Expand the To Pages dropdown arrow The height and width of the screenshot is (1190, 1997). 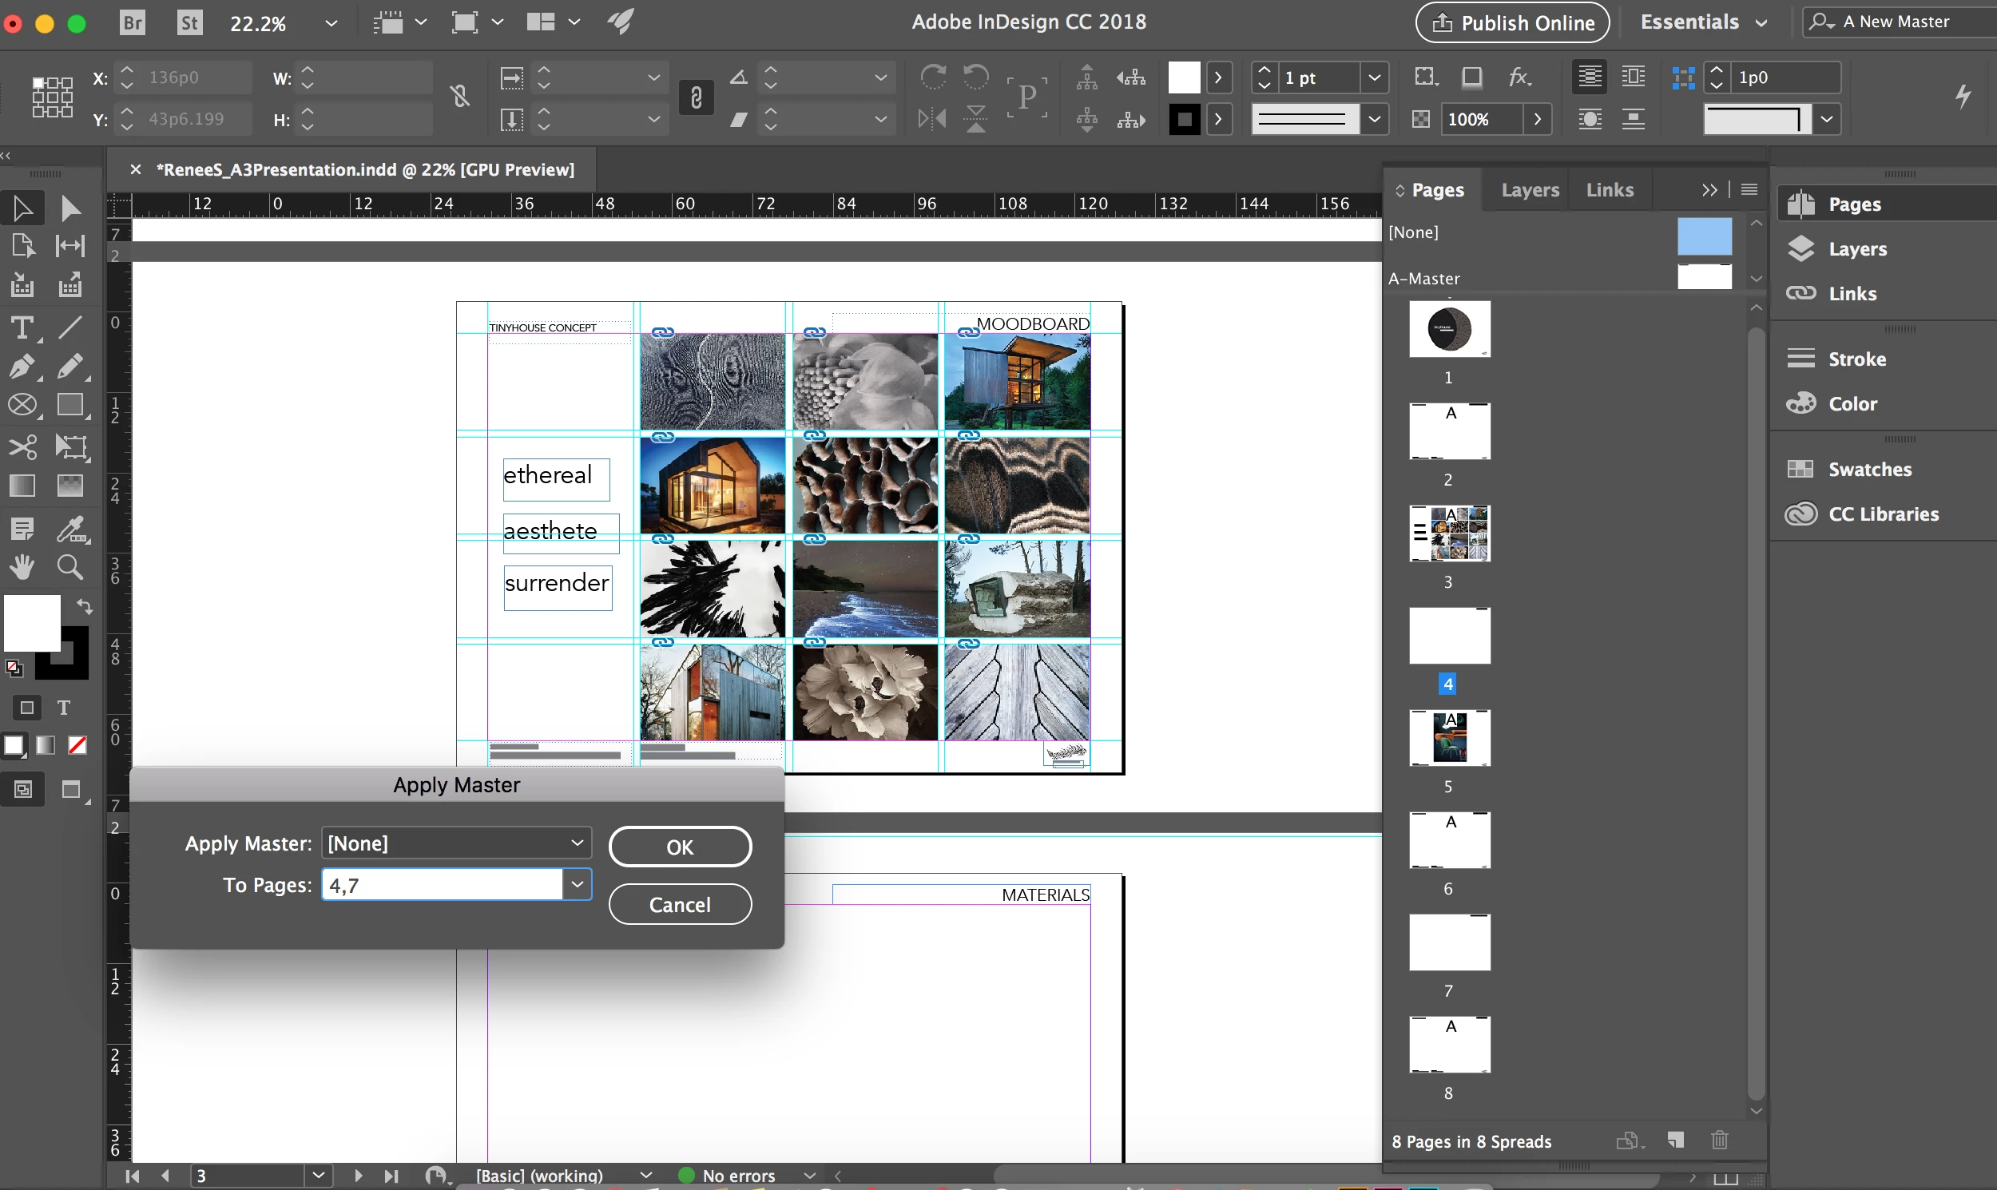click(x=577, y=884)
